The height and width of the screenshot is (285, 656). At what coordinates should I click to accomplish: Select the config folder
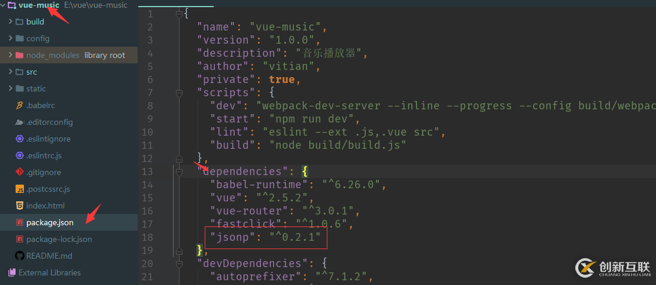point(38,38)
